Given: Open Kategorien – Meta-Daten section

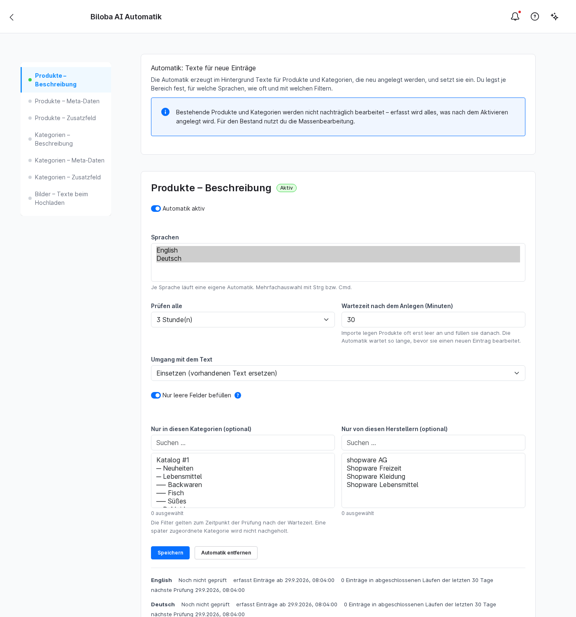Looking at the screenshot, I should [x=66, y=160].
